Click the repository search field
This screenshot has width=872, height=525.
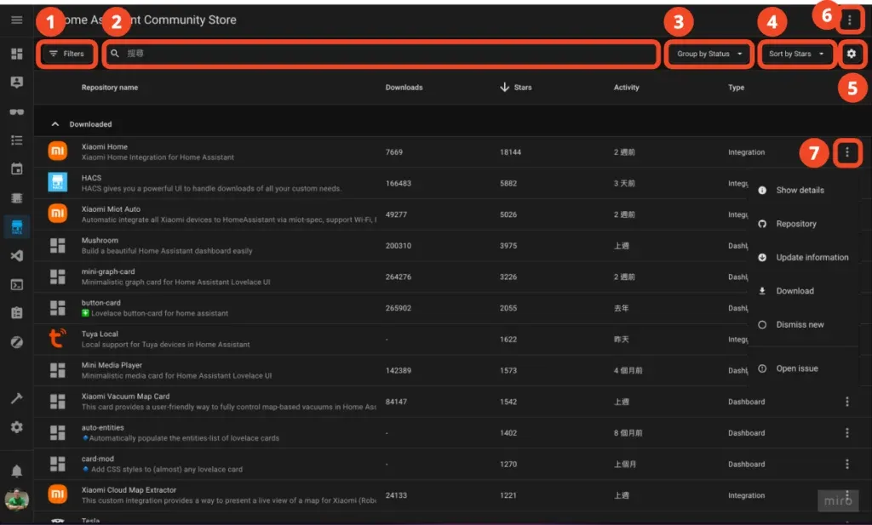point(383,54)
